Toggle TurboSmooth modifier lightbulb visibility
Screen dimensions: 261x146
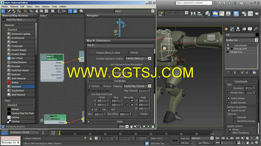pyautogui.click(x=228, y=45)
